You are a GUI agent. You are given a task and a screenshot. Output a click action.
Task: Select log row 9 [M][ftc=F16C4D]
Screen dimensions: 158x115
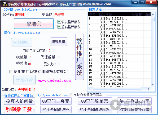click(119, 46)
